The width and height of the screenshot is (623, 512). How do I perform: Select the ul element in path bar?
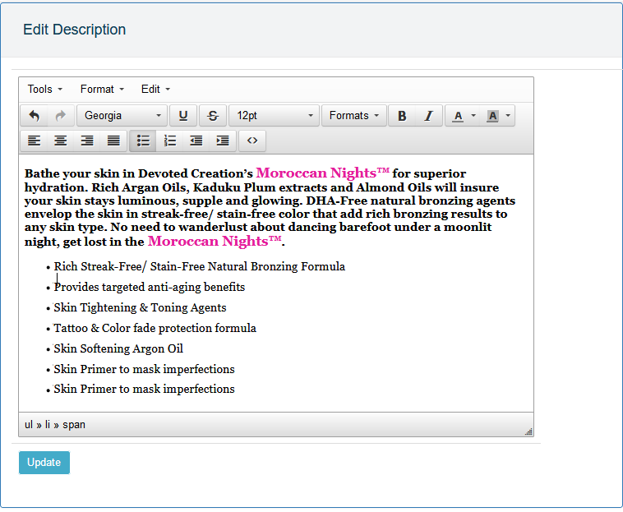coord(29,425)
